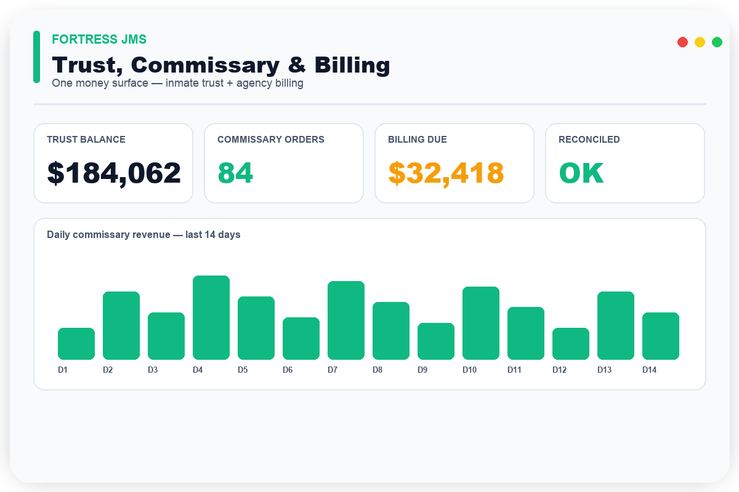Open the Reconciled status card

click(x=625, y=163)
